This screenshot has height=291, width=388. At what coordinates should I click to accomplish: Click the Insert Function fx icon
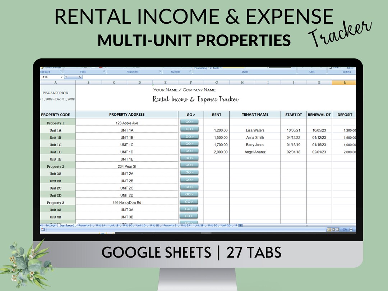click(x=79, y=77)
